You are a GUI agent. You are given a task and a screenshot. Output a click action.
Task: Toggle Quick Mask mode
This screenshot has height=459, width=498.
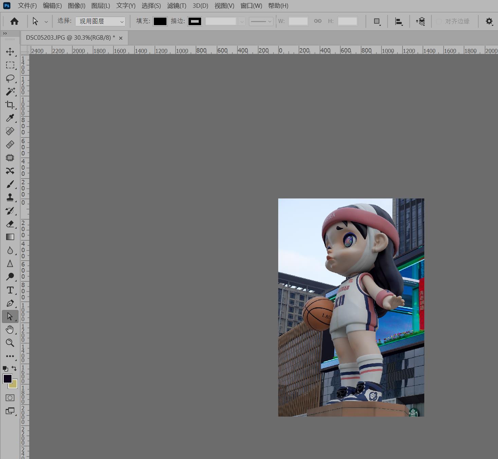[10, 398]
